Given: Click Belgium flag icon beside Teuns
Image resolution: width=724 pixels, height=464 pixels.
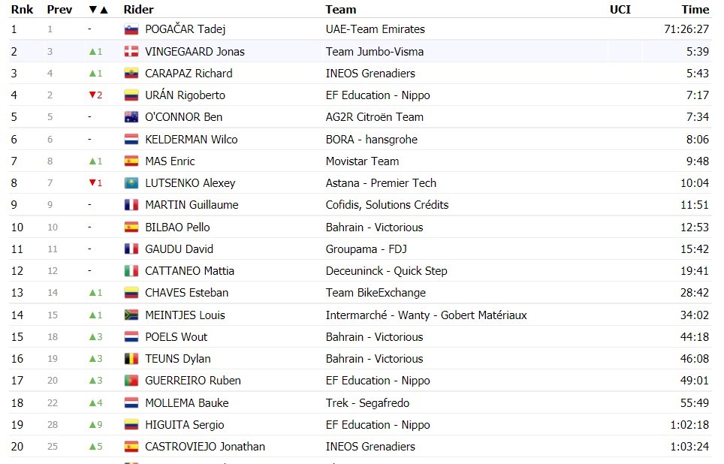Looking at the screenshot, I should click(x=131, y=359).
